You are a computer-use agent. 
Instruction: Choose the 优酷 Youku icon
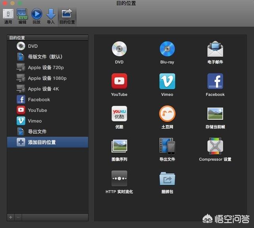(x=119, y=114)
